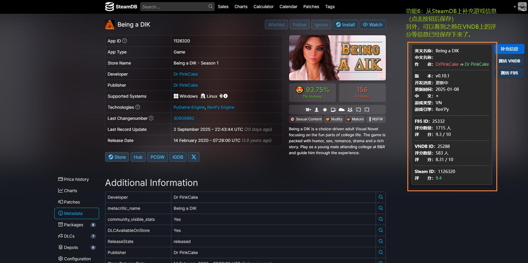Open the X (Twitter) link button
This screenshot has height=263, width=528.
[194, 157]
